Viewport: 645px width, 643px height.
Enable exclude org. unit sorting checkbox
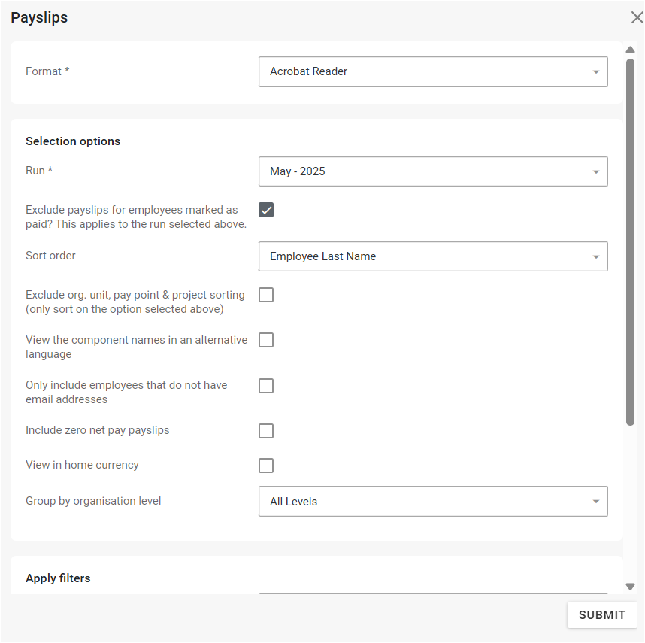pos(266,295)
